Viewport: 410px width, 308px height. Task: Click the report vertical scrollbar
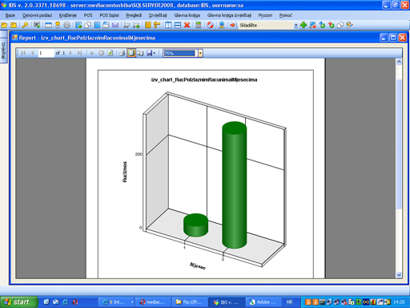(399, 168)
